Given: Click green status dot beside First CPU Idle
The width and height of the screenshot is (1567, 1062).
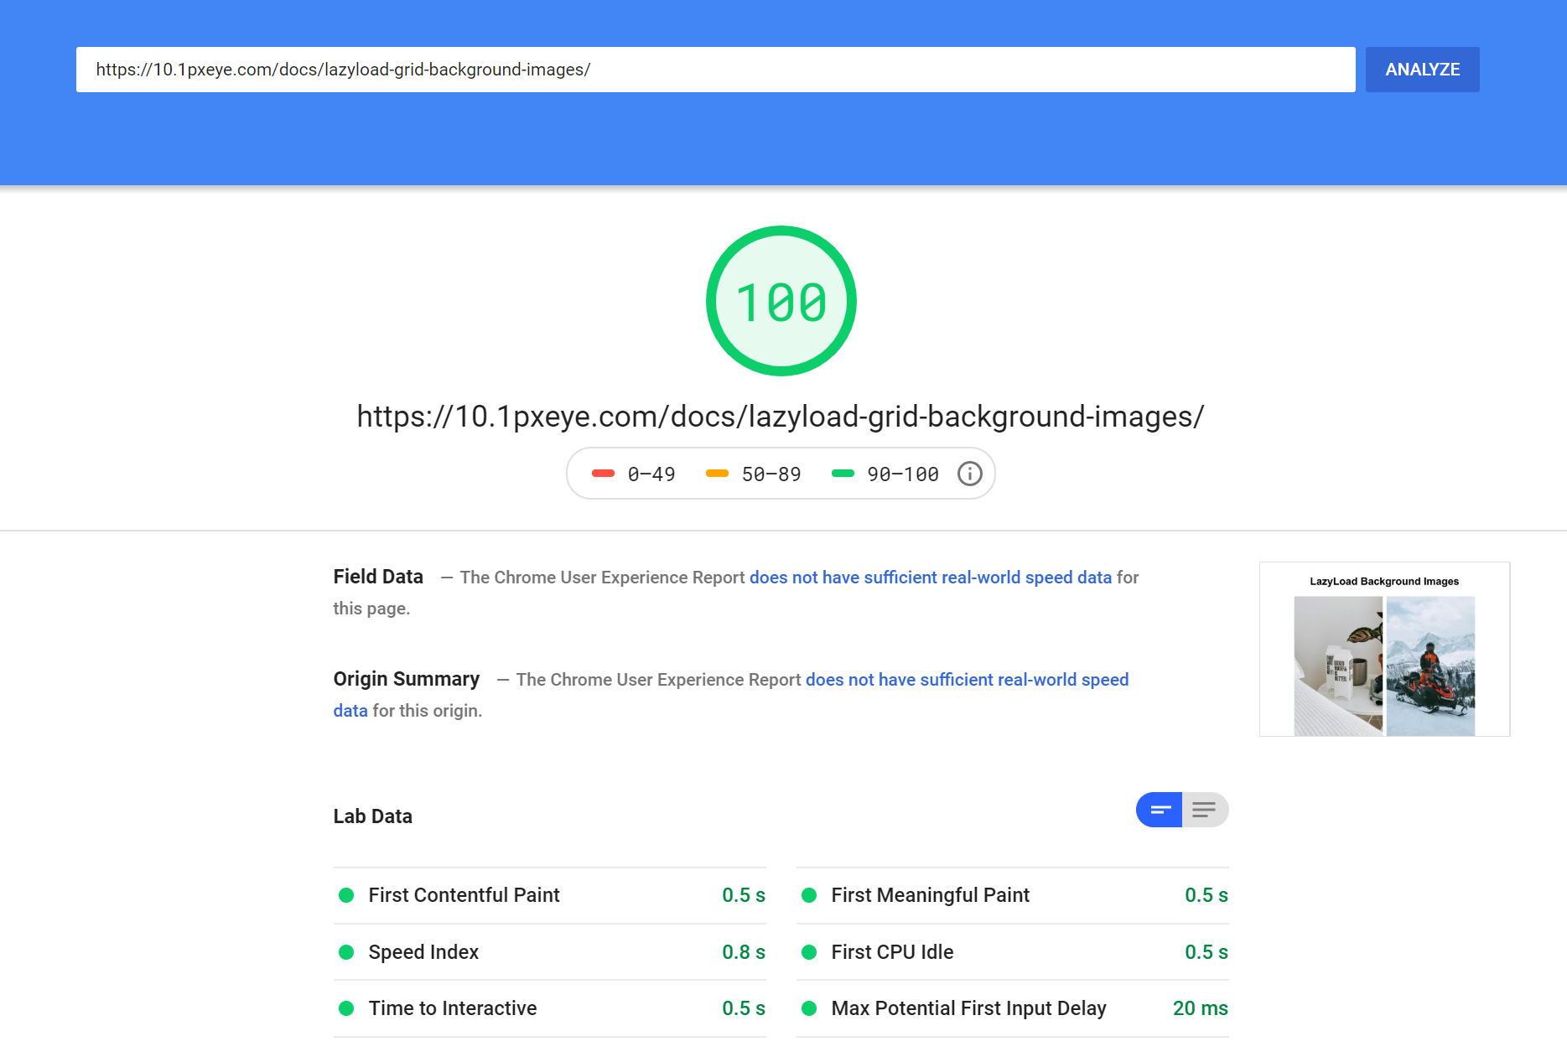Looking at the screenshot, I should click(809, 952).
